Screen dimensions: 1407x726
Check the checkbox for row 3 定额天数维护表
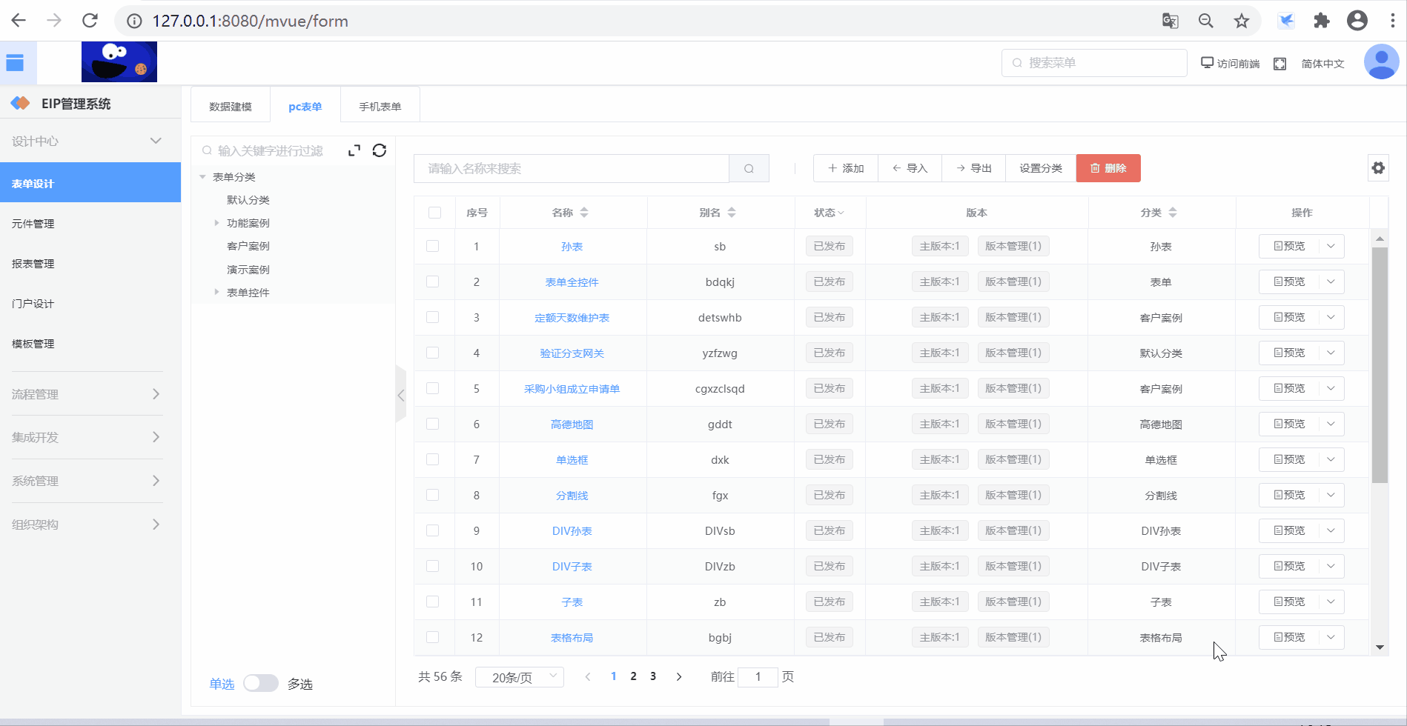433,317
